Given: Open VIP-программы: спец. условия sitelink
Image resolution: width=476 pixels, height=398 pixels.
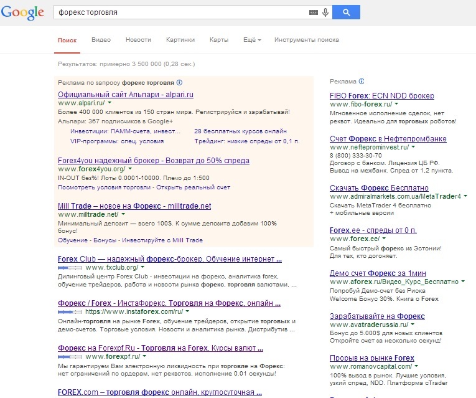Looking at the screenshot, I should 117,141.
